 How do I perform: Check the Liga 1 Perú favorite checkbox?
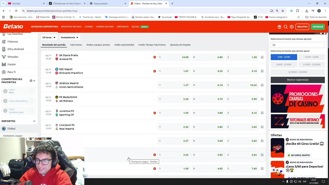click(32, 91)
